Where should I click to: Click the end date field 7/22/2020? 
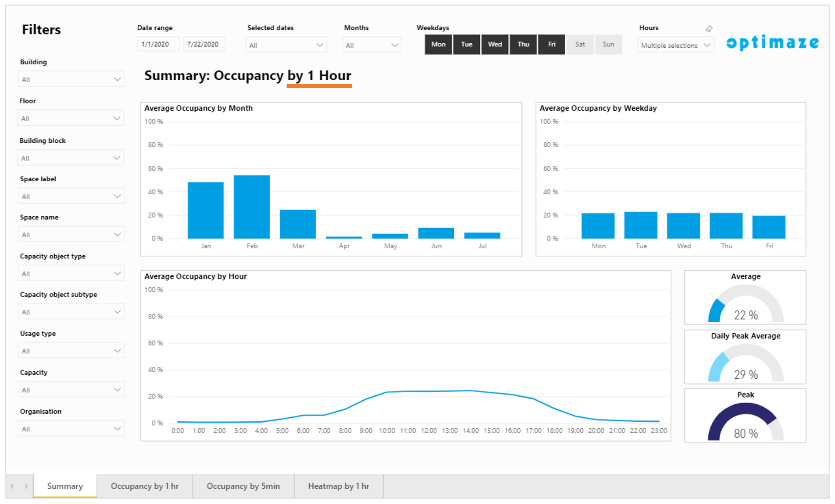[203, 44]
